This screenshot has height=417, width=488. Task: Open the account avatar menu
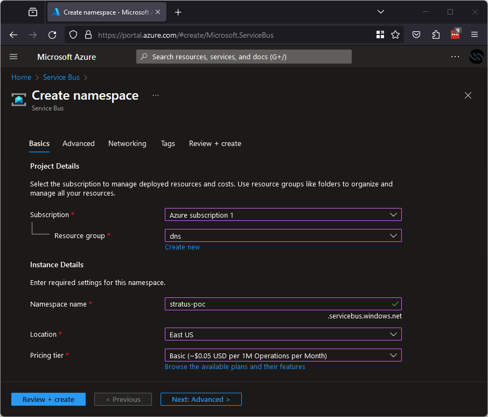tap(476, 57)
